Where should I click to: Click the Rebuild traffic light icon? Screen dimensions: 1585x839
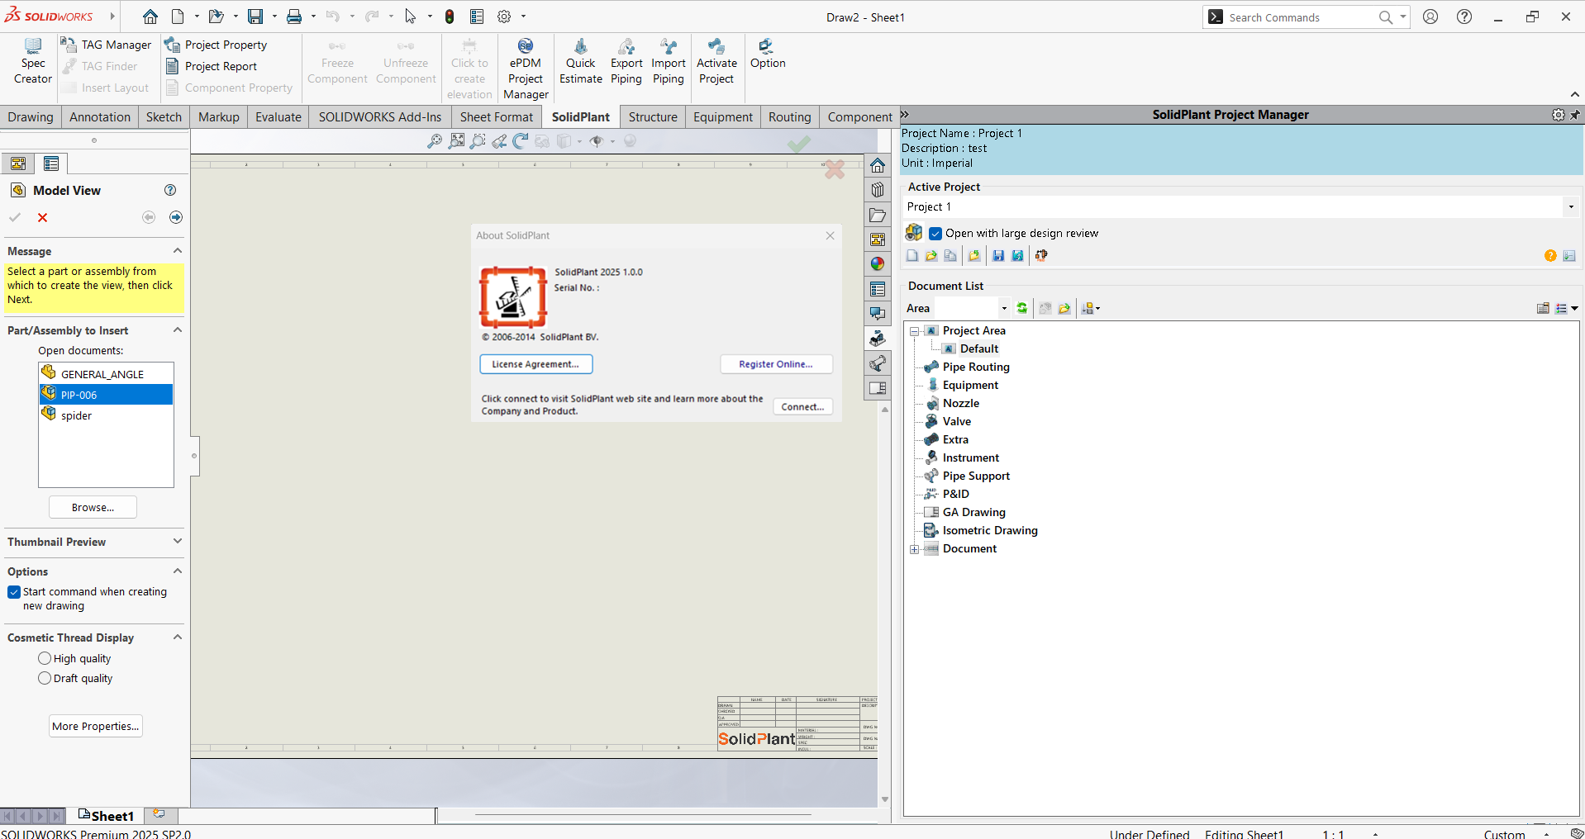pyautogui.click(x=450, y=17)
